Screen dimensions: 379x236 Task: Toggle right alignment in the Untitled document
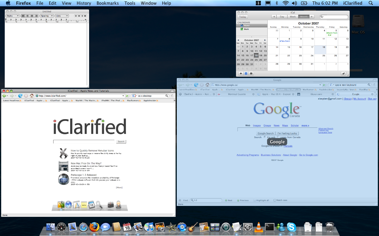click(x=36, y=16)
